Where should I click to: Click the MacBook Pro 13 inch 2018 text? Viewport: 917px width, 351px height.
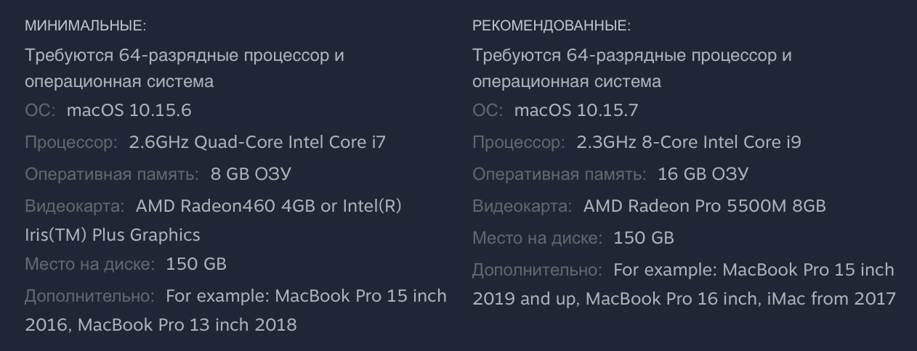[187, 325]
